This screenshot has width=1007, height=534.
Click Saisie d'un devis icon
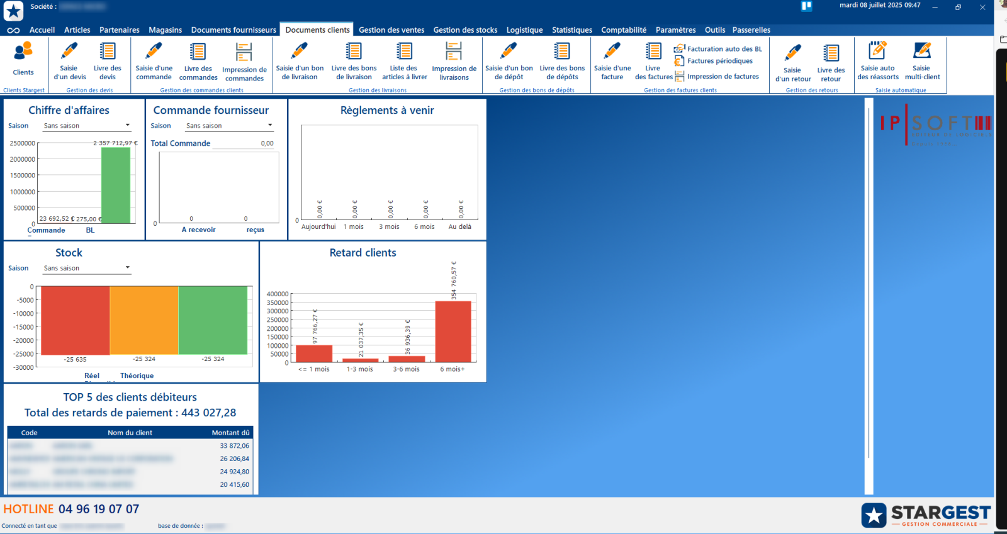(x=69, y=52)
